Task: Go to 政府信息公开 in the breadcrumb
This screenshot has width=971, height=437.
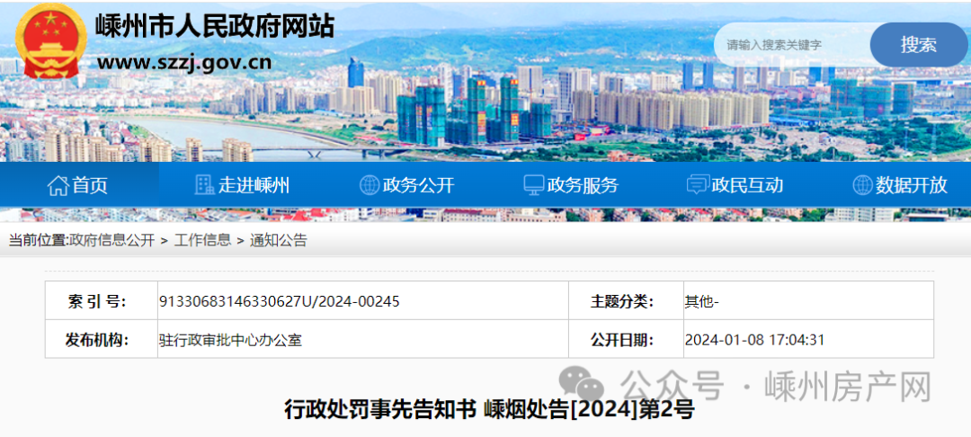Action: [111, 240]
